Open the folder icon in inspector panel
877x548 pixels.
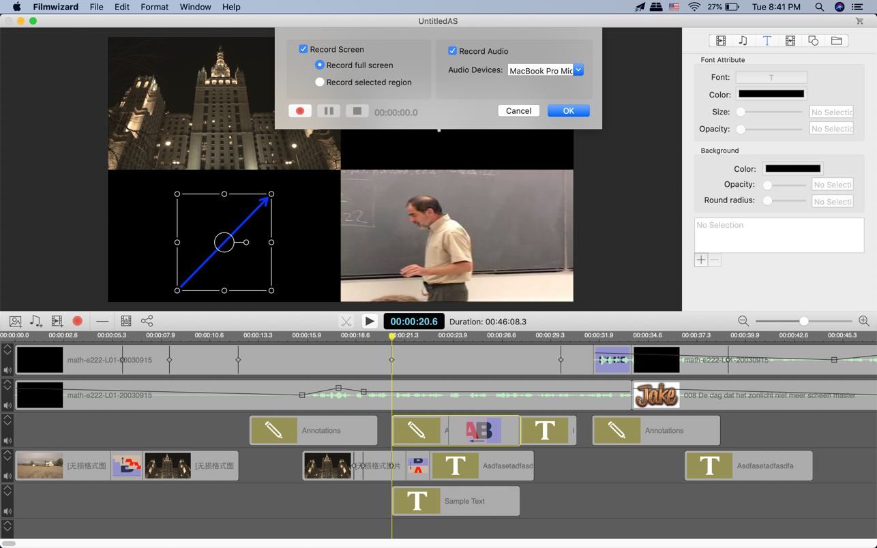(836, 41)
